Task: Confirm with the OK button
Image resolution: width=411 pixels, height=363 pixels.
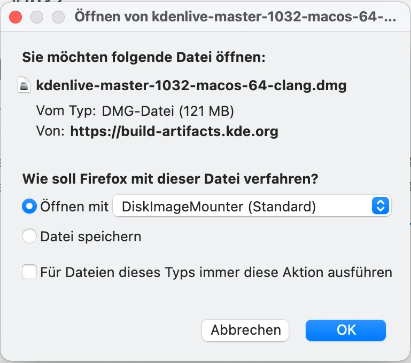Action: (x=346, y=330)
